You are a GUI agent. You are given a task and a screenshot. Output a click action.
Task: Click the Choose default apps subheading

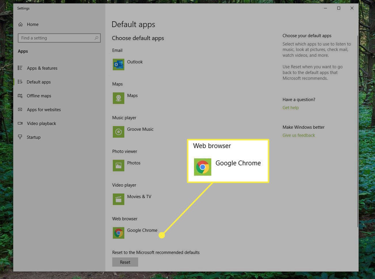tap(138, 38)
